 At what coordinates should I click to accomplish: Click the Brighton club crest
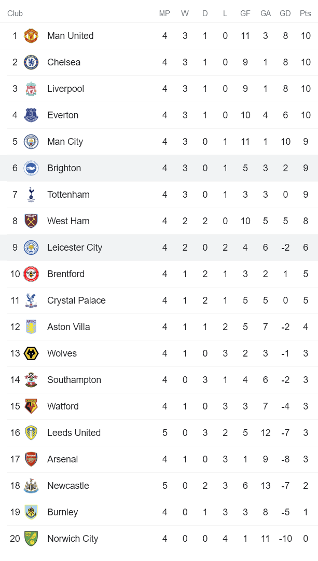click(30, 168)
